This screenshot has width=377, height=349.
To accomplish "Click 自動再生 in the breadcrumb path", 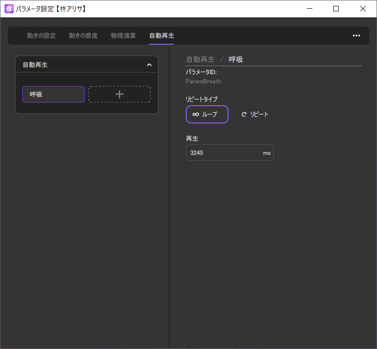I will [x=200, y=60].
